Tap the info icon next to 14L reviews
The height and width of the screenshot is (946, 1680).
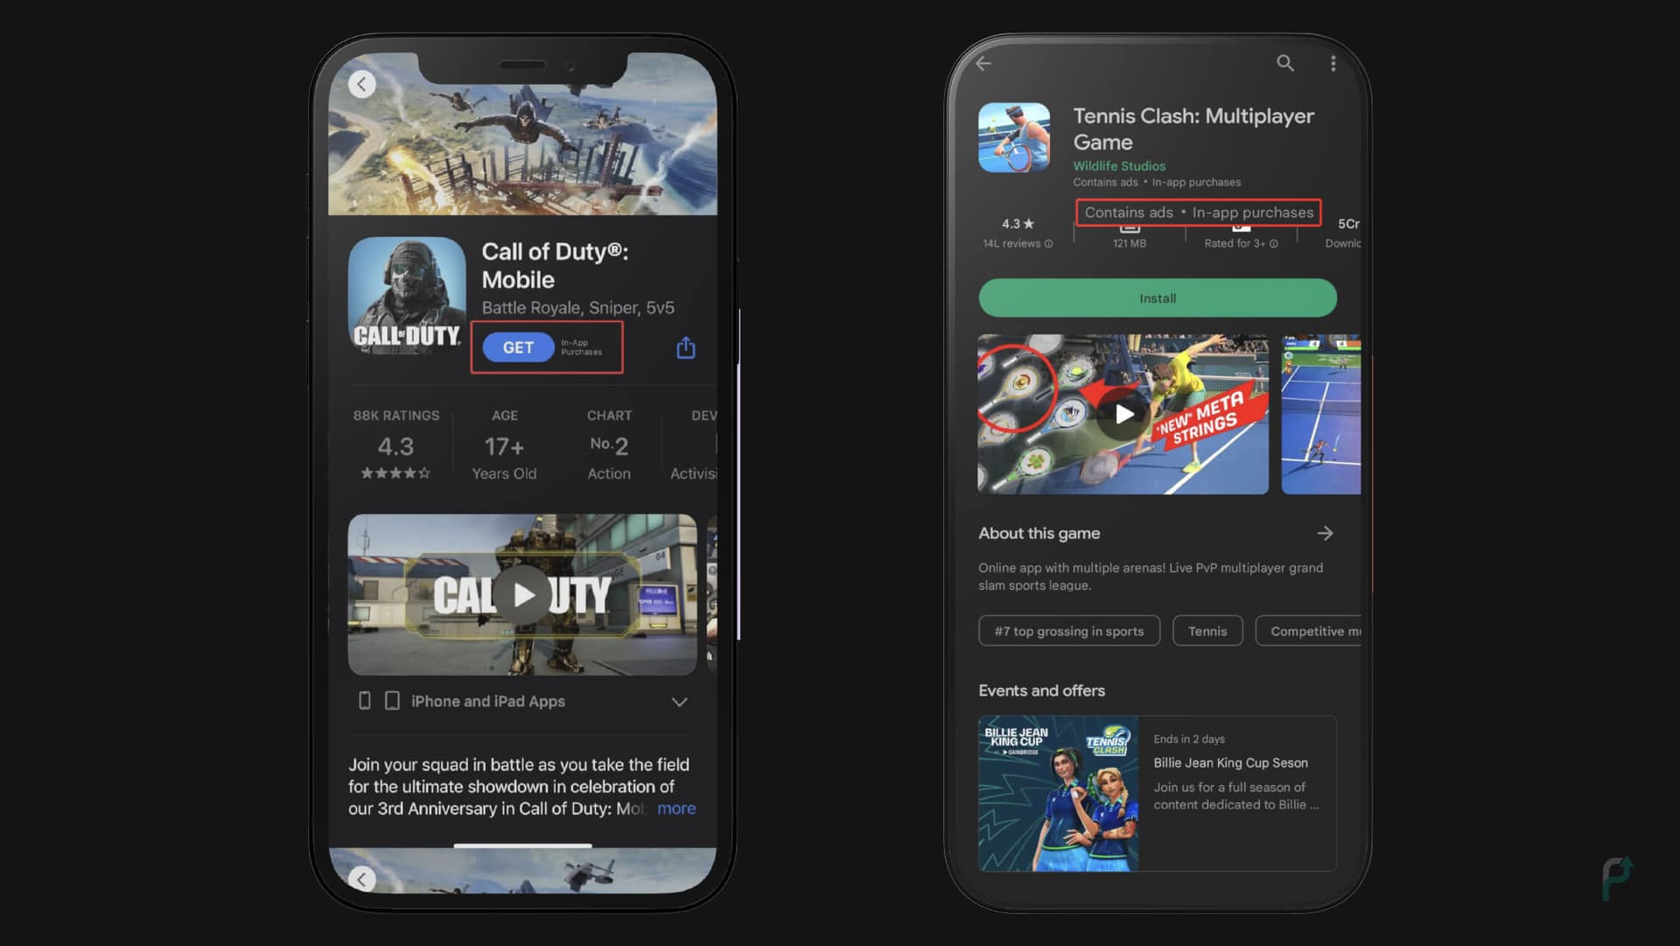click(1048, 244)
